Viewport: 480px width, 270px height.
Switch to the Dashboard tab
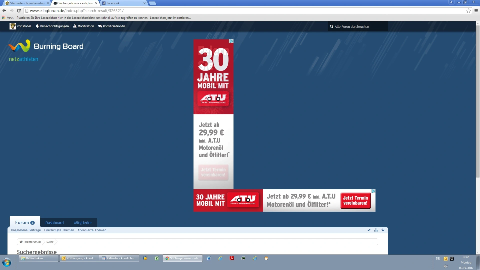(x=54, y=222)
